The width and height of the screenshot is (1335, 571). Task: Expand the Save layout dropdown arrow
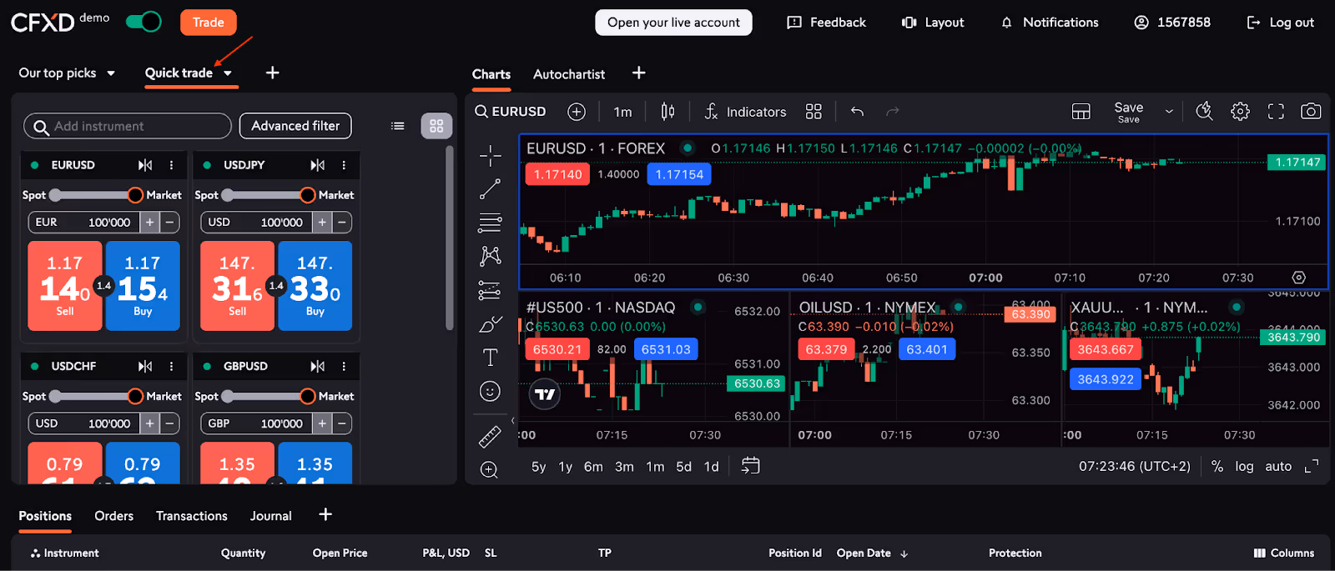point(1169,112)
